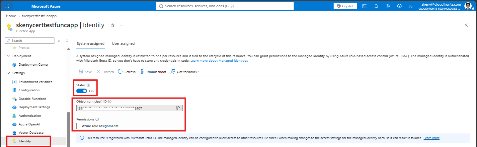Show info tooltip for Status
477x147 pixels.
pyautogui.click(x=89, y=85)
